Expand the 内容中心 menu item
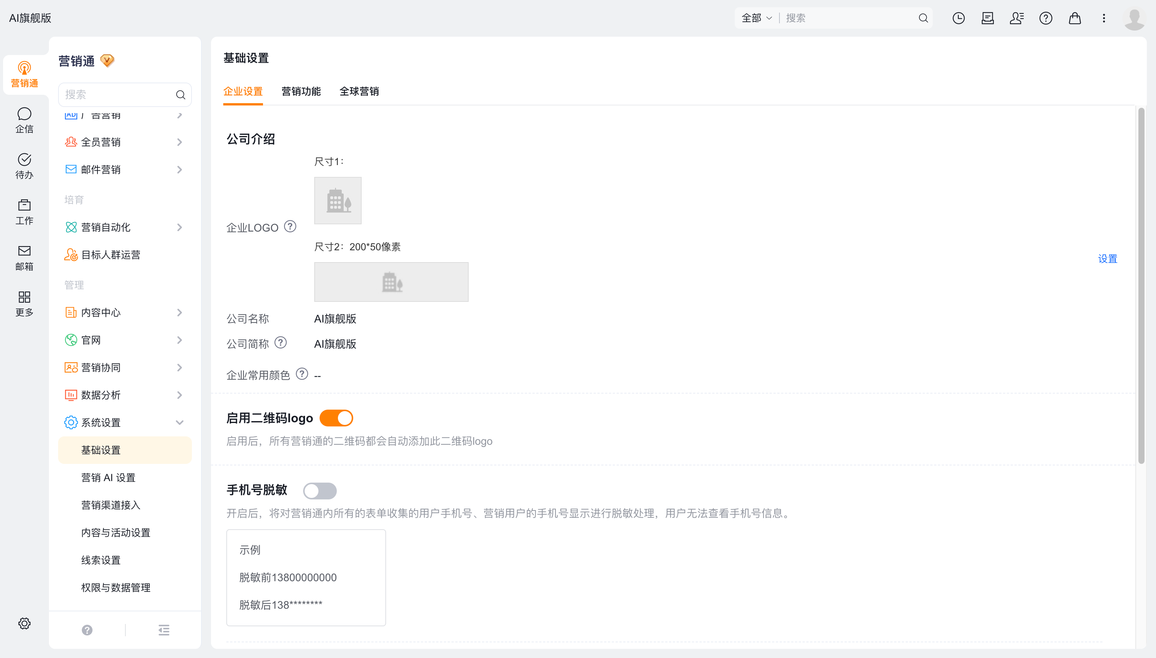 pyautogui.click(x=125, y=313)
